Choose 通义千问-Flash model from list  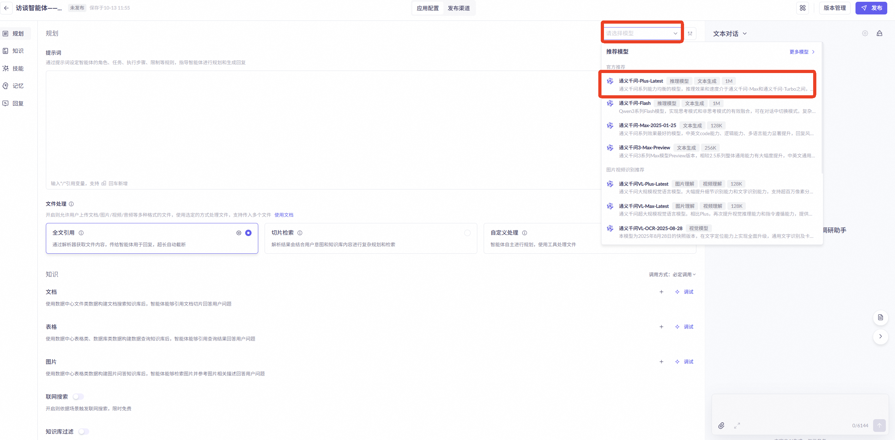[x=635, y=103]
